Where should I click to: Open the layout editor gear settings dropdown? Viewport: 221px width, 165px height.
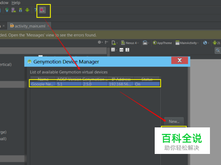[x=100, y=42]
